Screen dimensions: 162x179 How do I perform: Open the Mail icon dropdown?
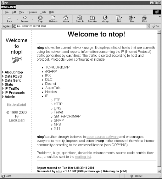[x=122, y=18]
